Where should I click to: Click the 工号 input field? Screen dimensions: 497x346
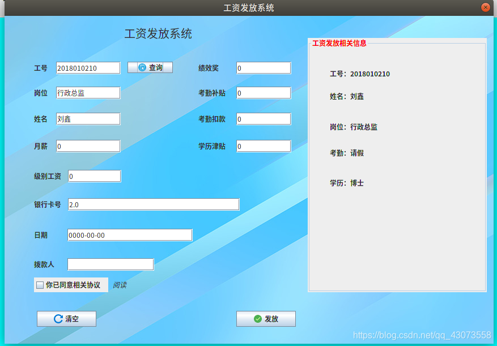pos(88,68)
